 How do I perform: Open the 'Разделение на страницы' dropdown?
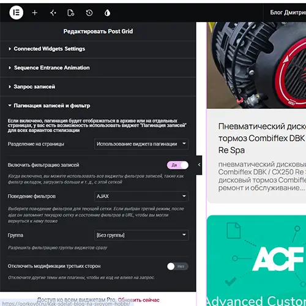tap(141, 144)
